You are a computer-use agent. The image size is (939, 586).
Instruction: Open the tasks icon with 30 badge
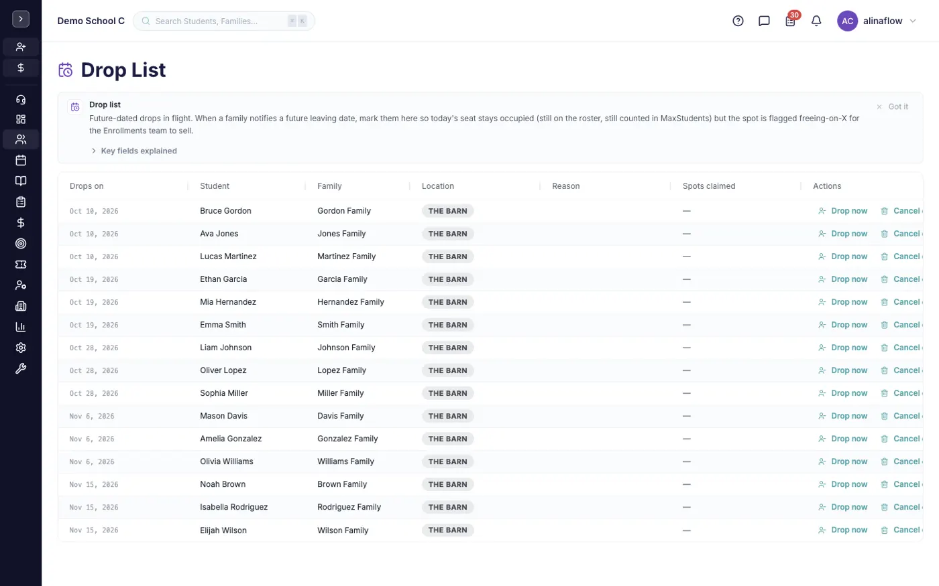(791, 20)
